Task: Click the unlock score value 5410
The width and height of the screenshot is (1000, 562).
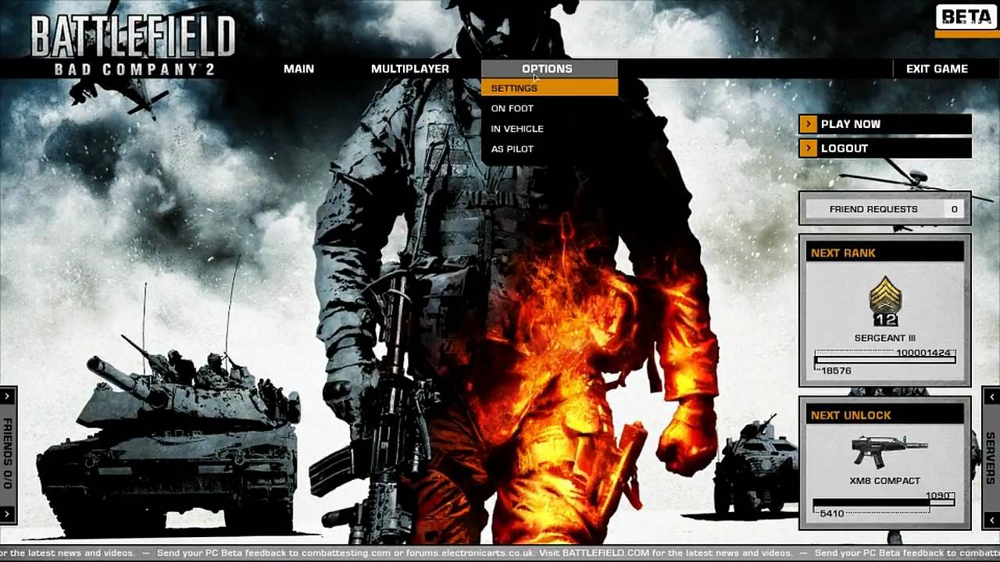Action: (831, 514)
